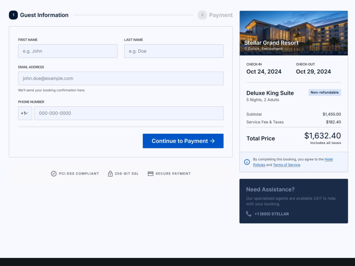
Task: Click the step 2 badge for Payment
Action: (202, 15)
